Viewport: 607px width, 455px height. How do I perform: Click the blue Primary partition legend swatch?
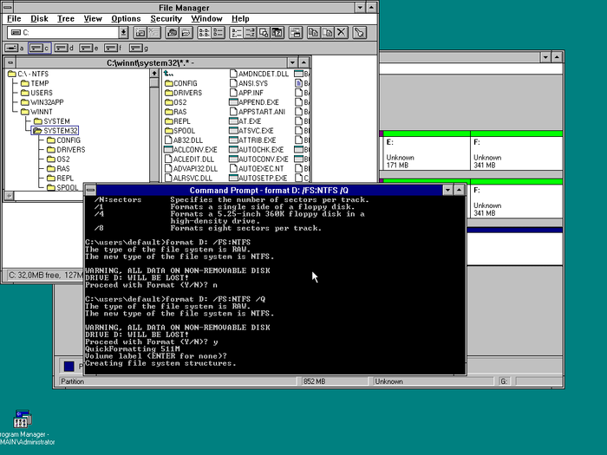click(69, 367)
